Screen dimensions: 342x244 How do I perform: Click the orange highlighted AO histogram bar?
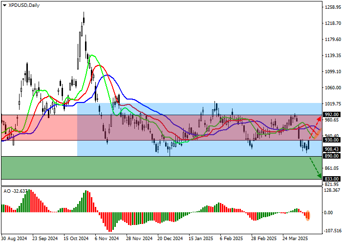(x=308, y=215)
